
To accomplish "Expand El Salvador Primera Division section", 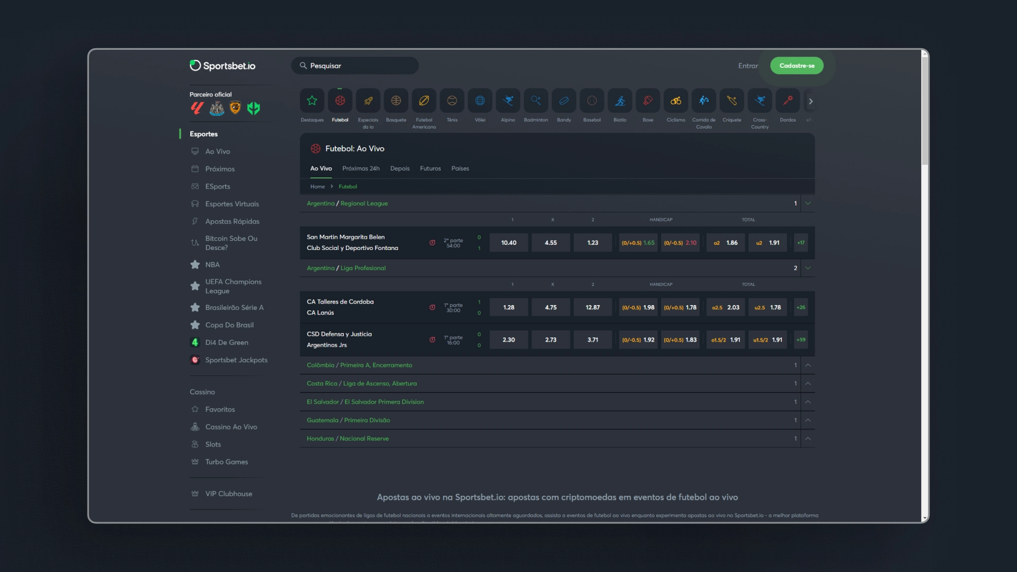I will 808,402.
